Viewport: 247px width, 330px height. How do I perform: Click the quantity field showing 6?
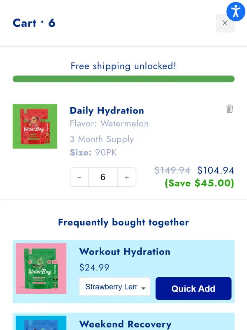pos(103,177)
